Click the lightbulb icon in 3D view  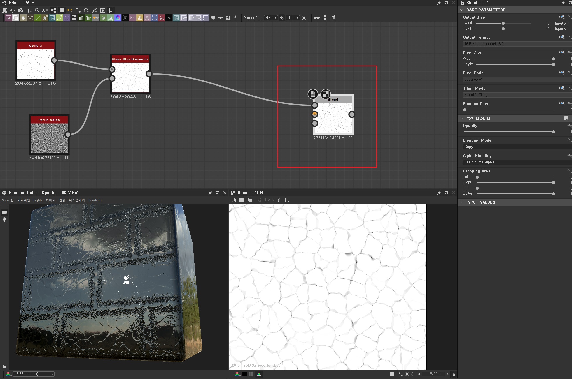[4, 220]
